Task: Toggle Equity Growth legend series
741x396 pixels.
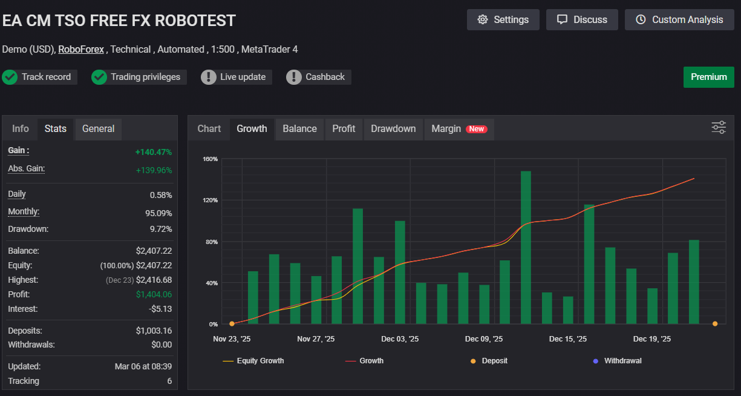Action: click(253, 361)
